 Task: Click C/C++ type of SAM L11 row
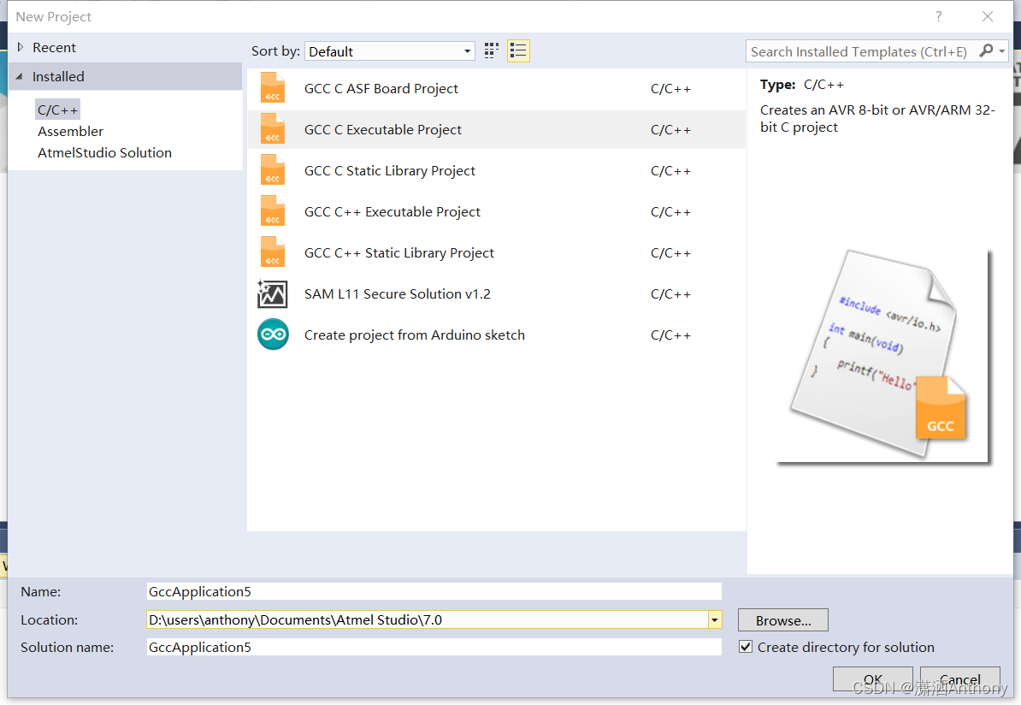(x=670, y=293)
